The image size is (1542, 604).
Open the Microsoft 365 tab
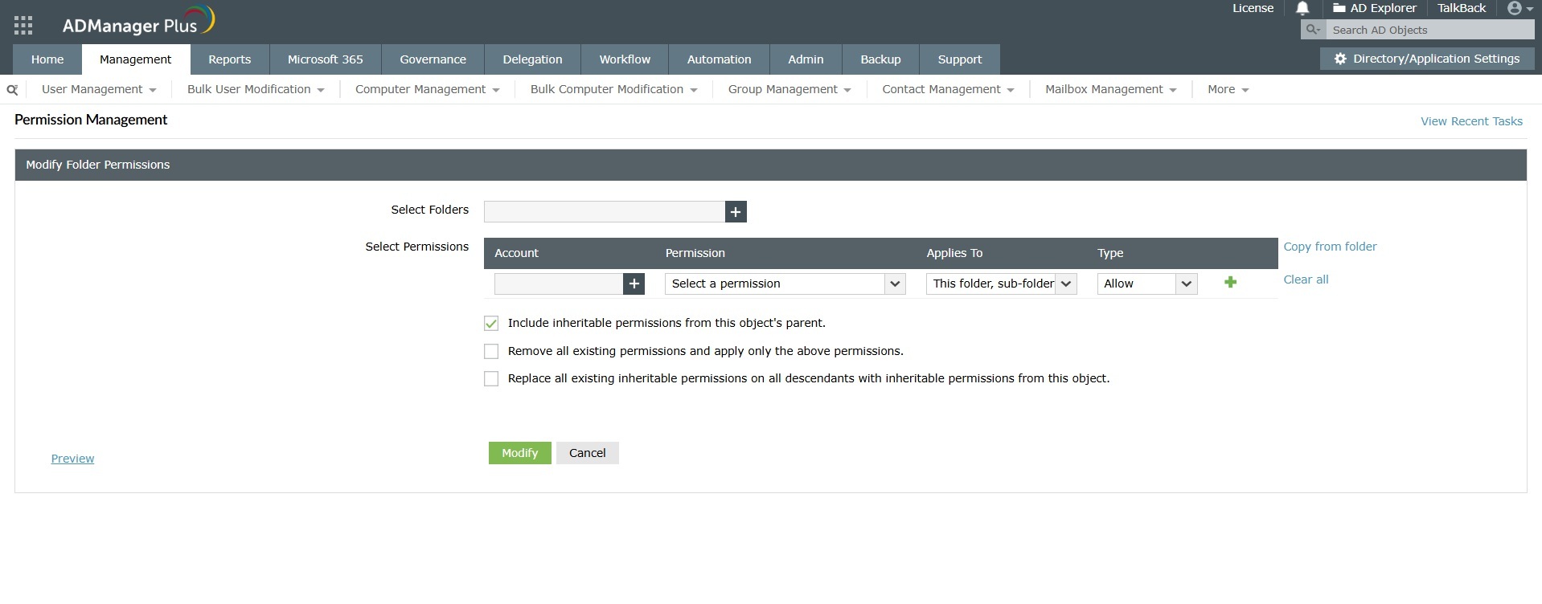click(326, 59)
